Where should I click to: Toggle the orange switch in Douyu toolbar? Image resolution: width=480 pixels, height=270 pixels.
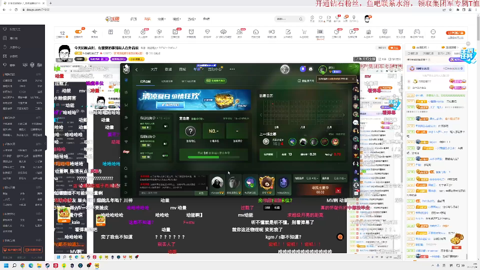click(79, 32)
